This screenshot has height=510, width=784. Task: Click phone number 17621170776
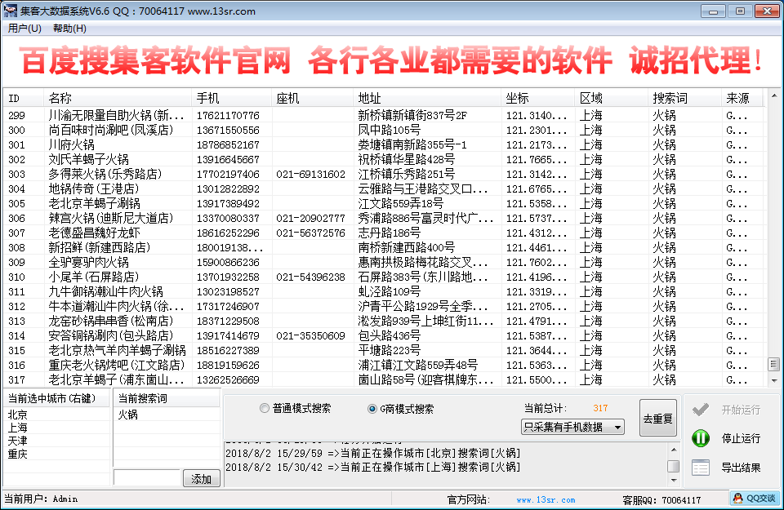pyautogui.click(x=228, y=115)
